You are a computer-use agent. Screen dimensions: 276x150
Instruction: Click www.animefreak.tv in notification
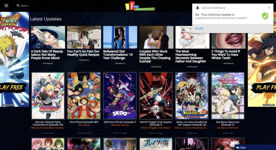[x=213, y=8]
